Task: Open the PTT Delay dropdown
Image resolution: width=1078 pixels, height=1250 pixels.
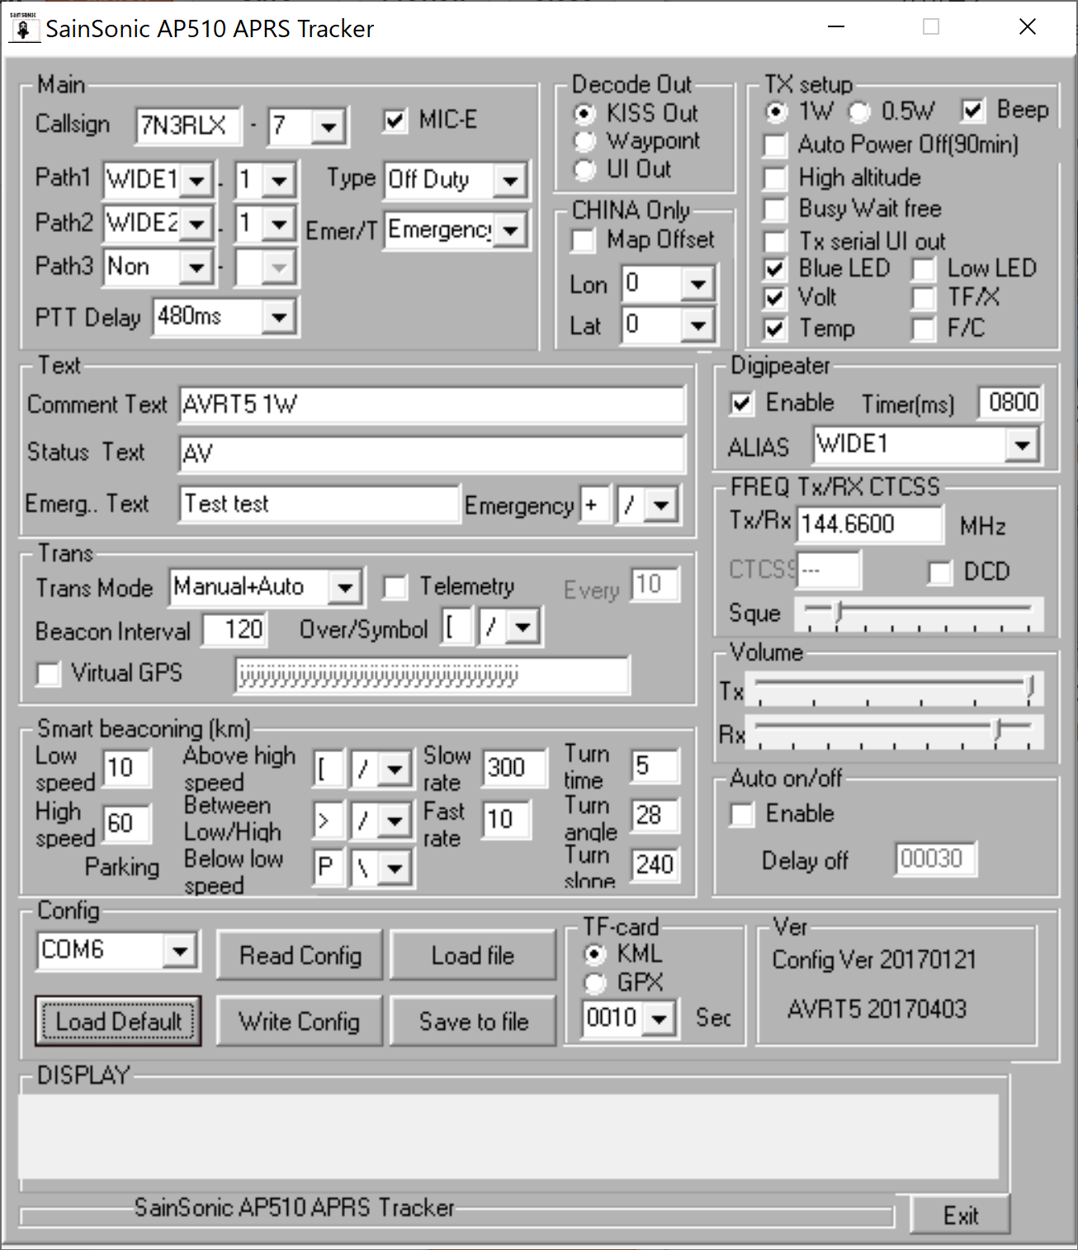Action: coord(279,317)
